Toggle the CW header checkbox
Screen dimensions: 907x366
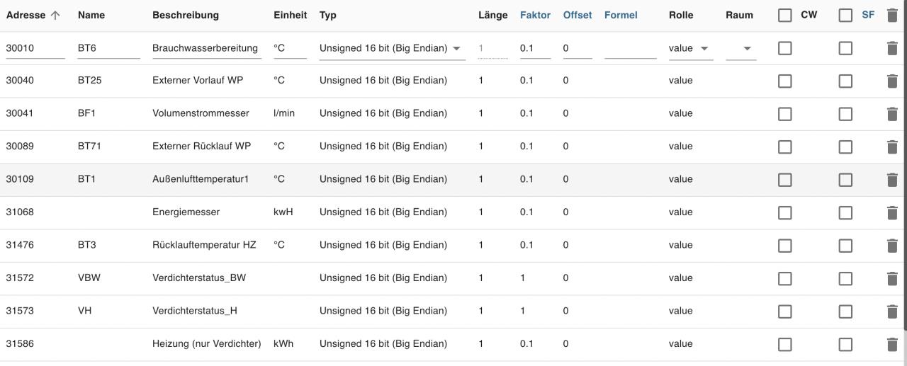click(x=784, y=15)
